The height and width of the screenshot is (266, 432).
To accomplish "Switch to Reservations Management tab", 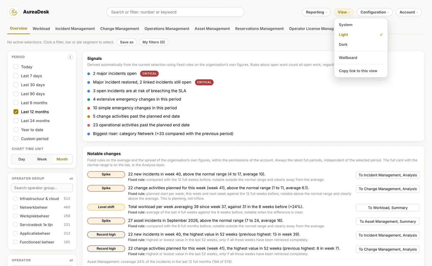I will coord(259,29).
